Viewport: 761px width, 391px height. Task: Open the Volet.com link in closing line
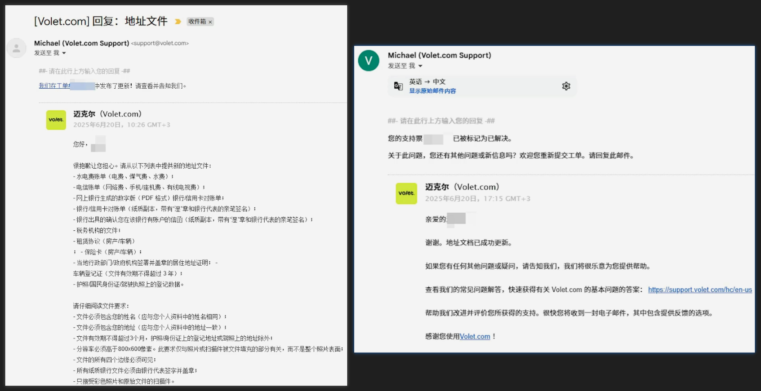[x=475, y=337]
